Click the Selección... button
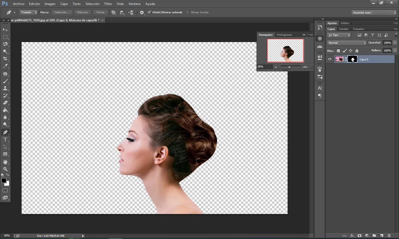 pyautogui.click(x=62, y=12)
